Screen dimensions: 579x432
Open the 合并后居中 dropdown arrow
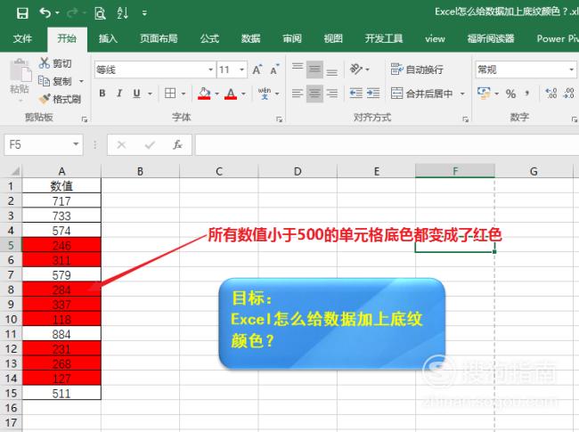pos(462,94)
